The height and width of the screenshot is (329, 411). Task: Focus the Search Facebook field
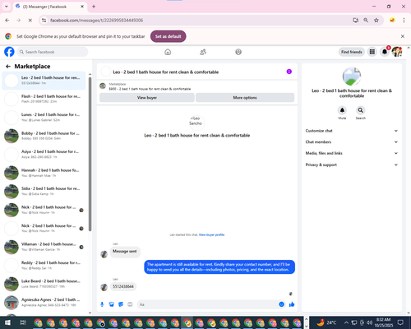point(53,52)
